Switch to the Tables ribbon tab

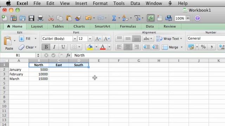pyautogui.click(x=58, y=27)
